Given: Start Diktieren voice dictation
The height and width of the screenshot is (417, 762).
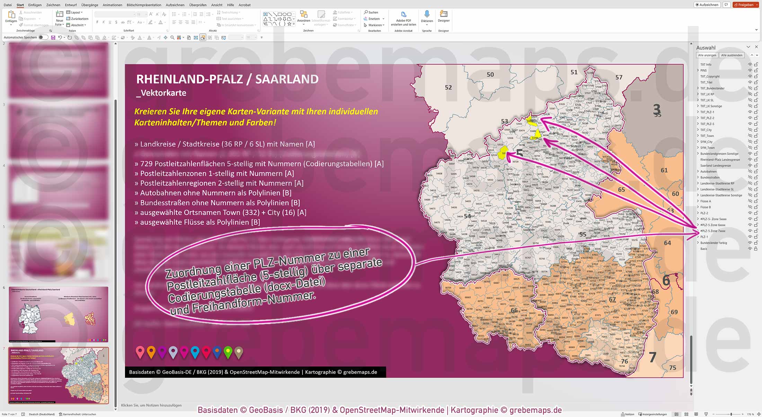Looking at the screenshot, I should click(x=427, y=16).
